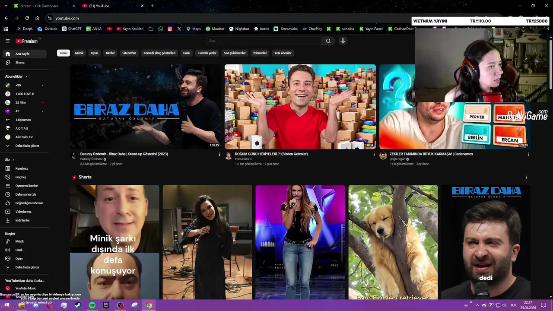
Task: Open Oynatma listeleri playlists
Action: pos(24,186)
